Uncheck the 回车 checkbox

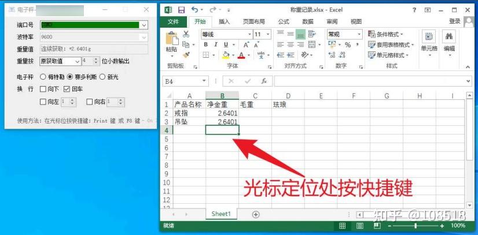click(67, 89)
